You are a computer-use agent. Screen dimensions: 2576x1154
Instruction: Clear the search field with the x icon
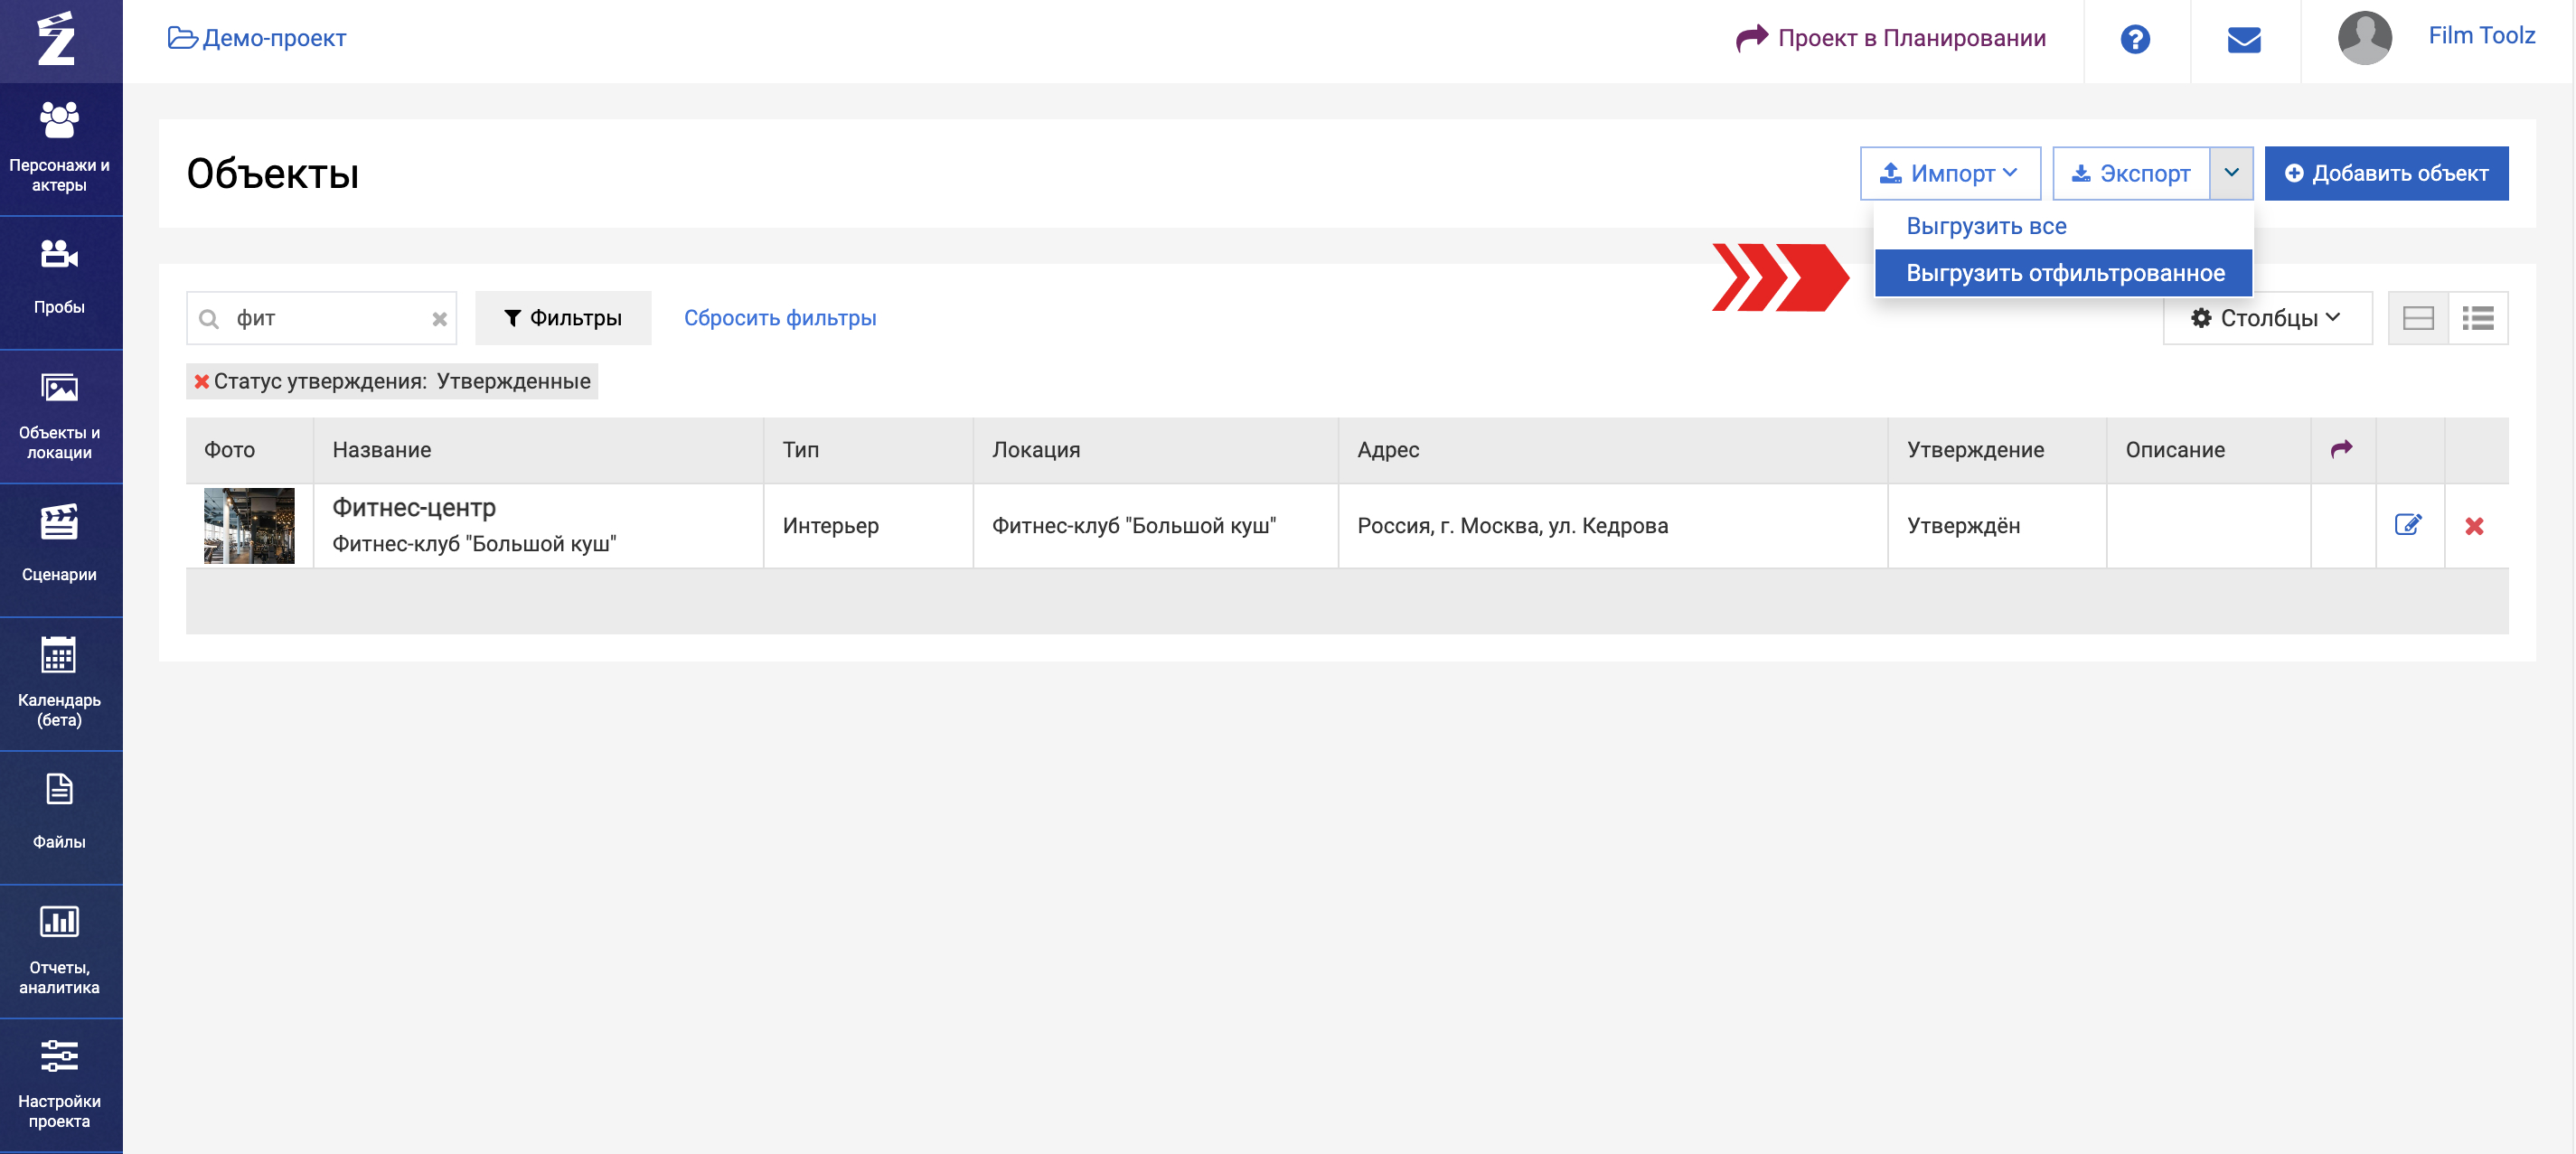point(439,319)
